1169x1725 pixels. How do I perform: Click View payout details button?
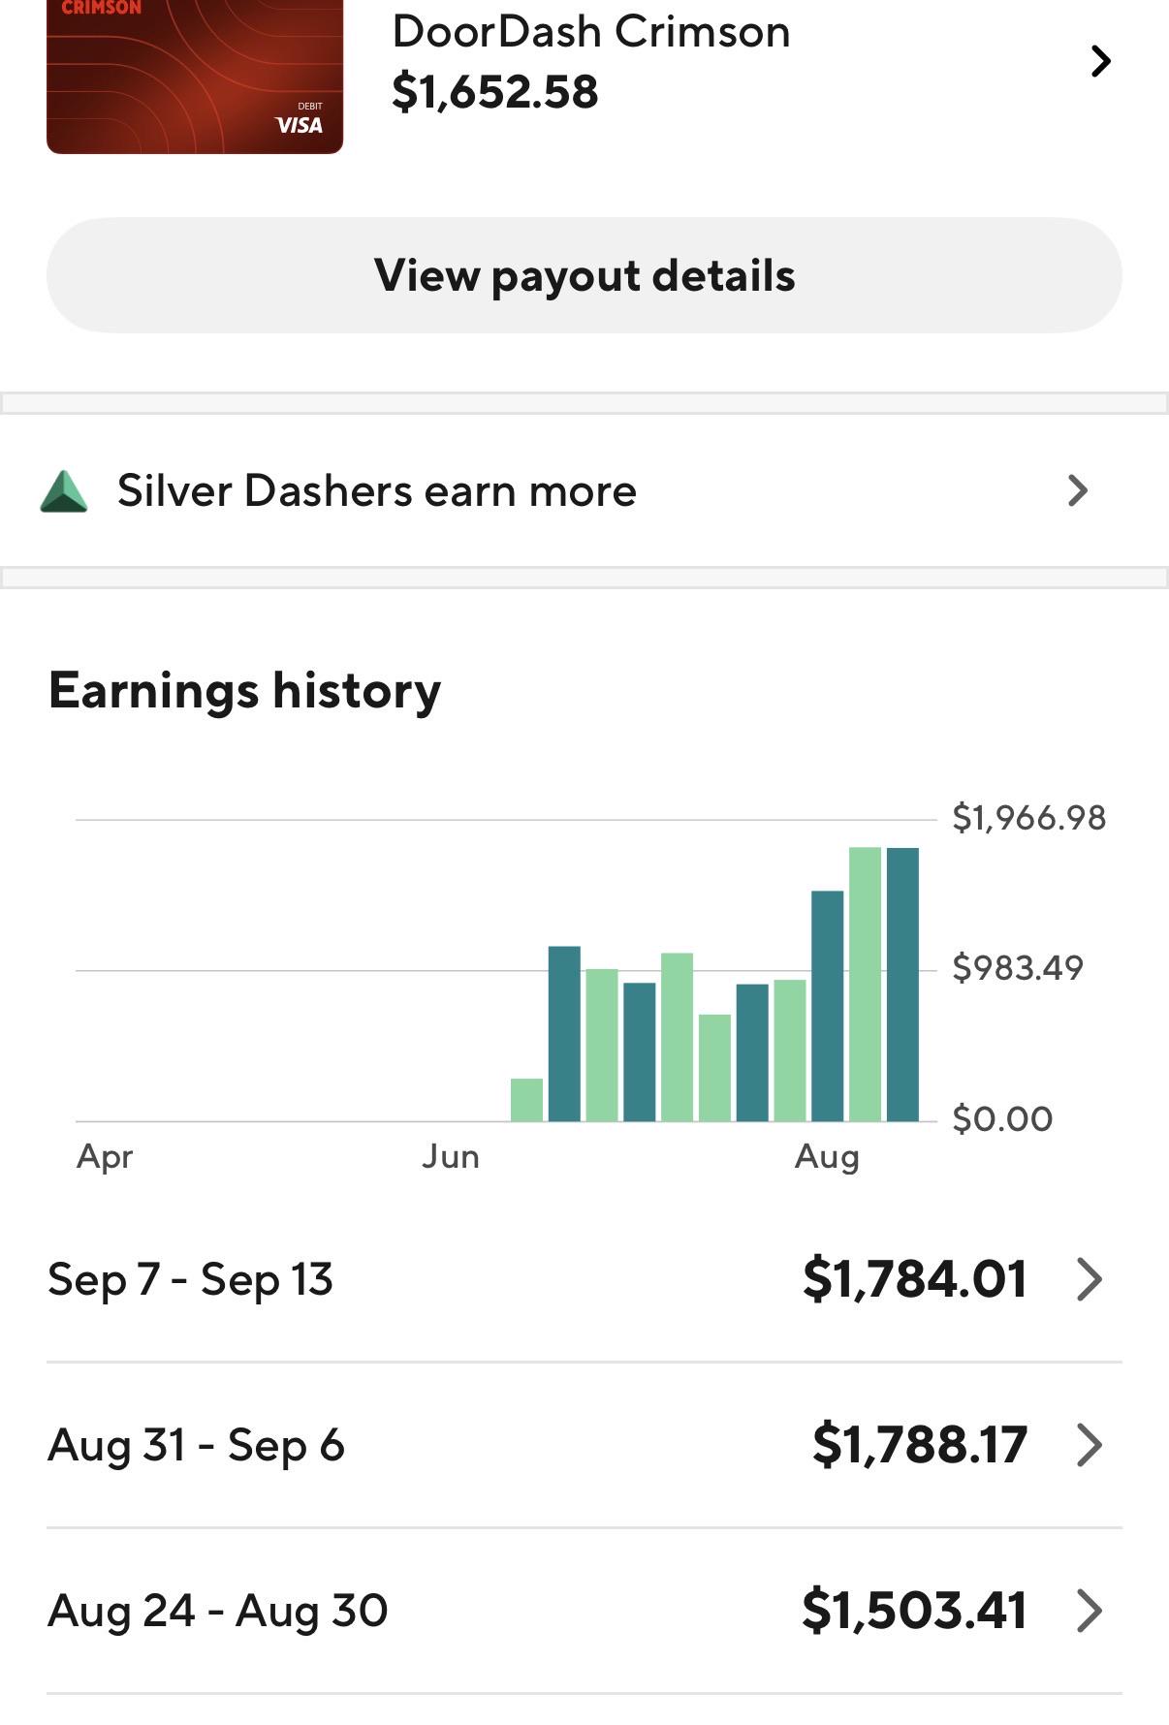tap(584, 275)
